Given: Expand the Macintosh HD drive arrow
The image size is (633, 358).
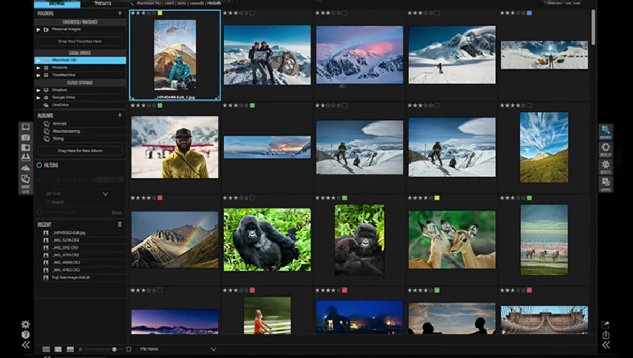Looking at the screenshot, I should pos(38,60).
